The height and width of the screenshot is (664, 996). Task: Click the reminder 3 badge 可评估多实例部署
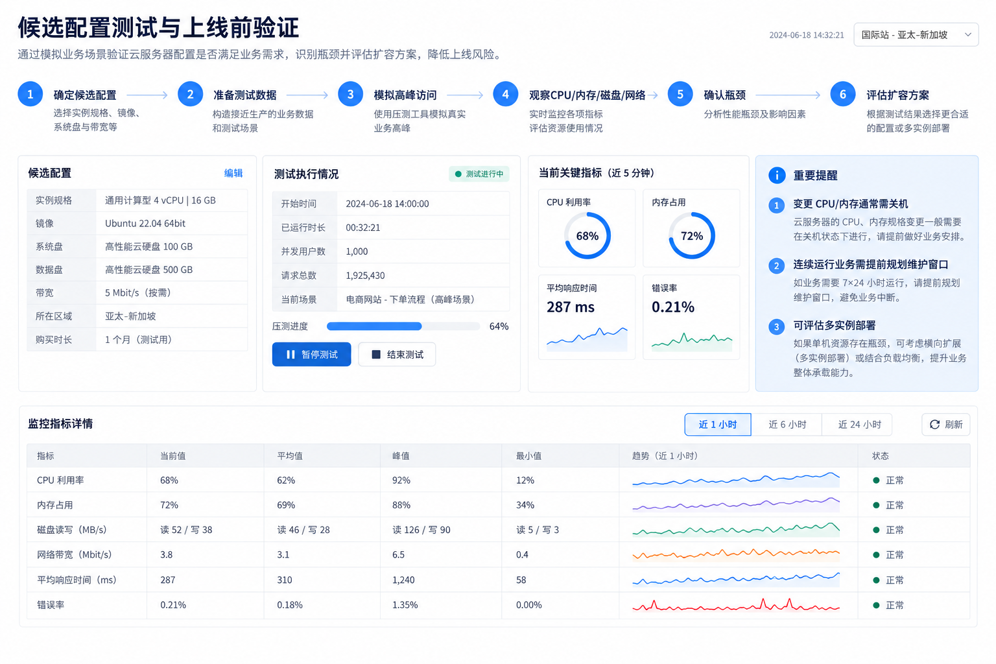pos(776,327)
